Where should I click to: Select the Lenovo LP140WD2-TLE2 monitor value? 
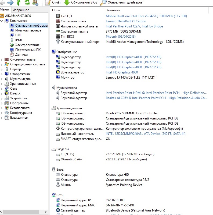click(131, 77)
